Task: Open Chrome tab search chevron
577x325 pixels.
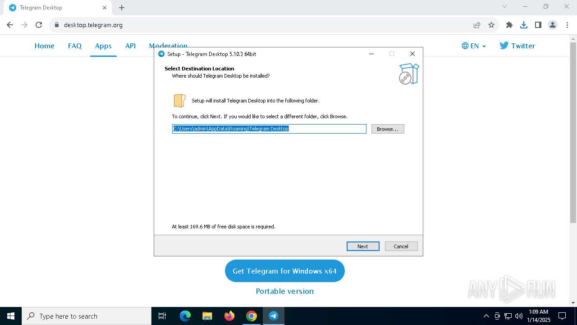Action: [x=504, y=6]
